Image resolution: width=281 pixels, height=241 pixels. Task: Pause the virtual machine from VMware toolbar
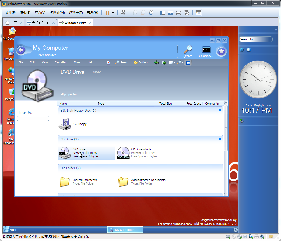[x=107, y=13]
